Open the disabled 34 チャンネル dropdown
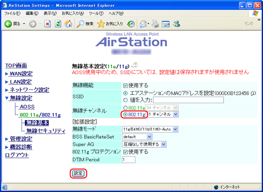Image resolution: width=263 pixels, height=192 pixels. click(162, 108)
